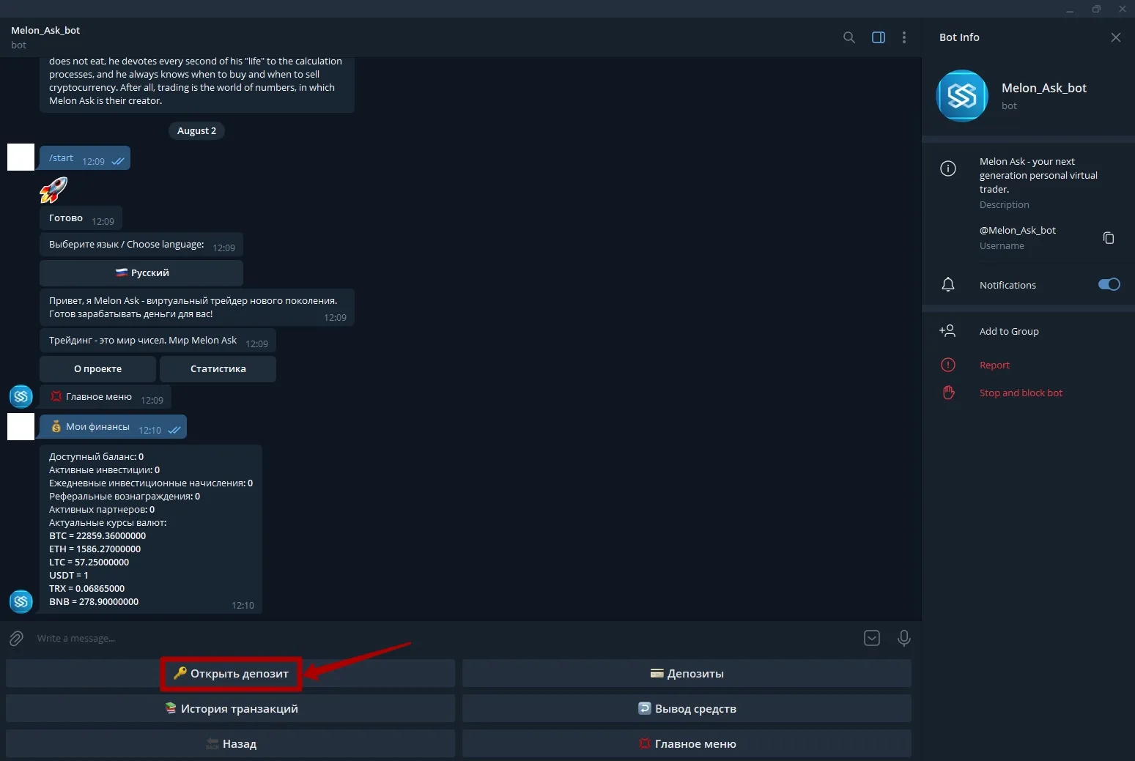Image resolution: width=1135 pixels, height=761 pixels.
Task: Close the Bot Info panel
Action: click(x=1116, y=37)
